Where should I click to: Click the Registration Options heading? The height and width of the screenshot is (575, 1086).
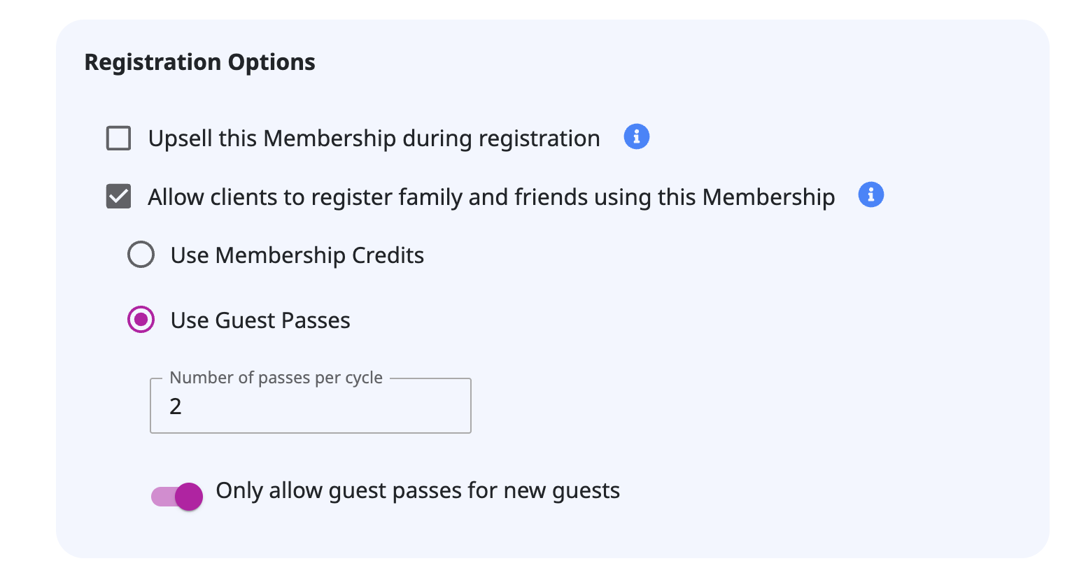pos(199,62)
